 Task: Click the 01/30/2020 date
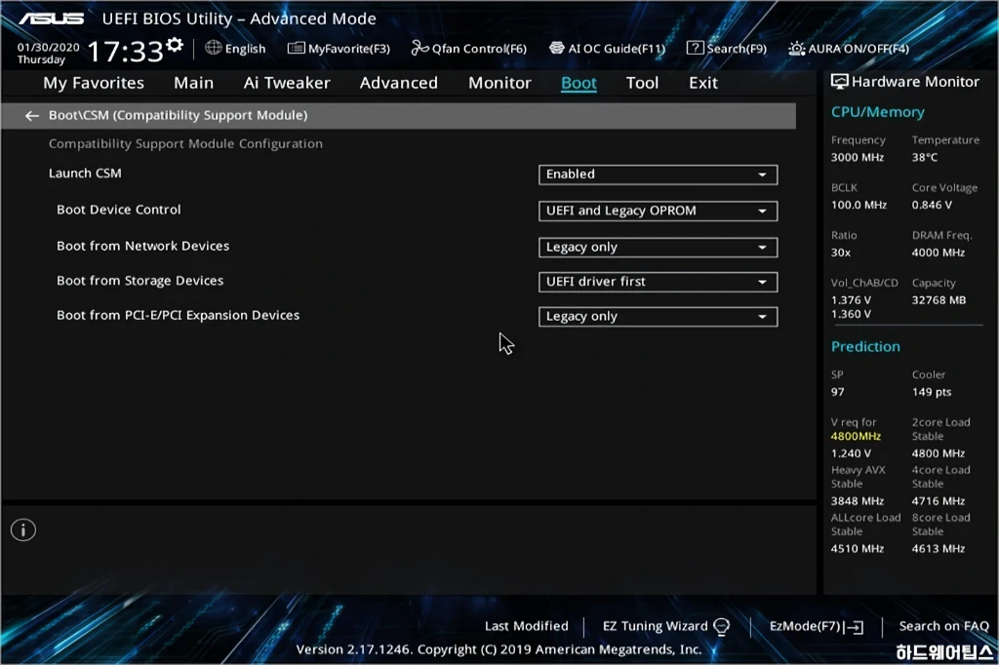(x=49, y=47)
